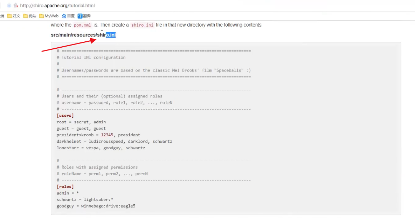The height and width of the screenshot is (218, 415).
Task: Click the [users] section header in code
Action: (x=65, y=115)
